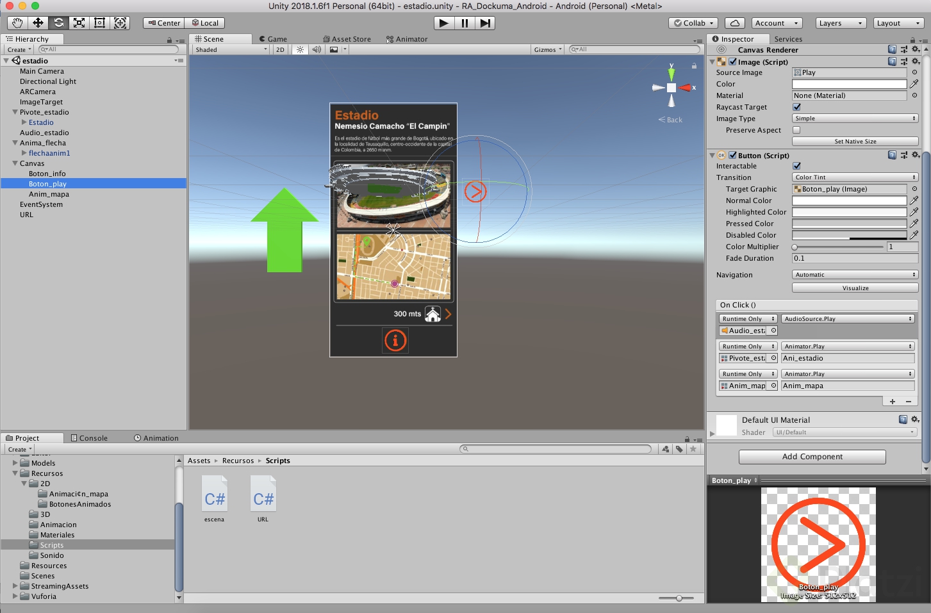Select the Move tool

(38, 23)
